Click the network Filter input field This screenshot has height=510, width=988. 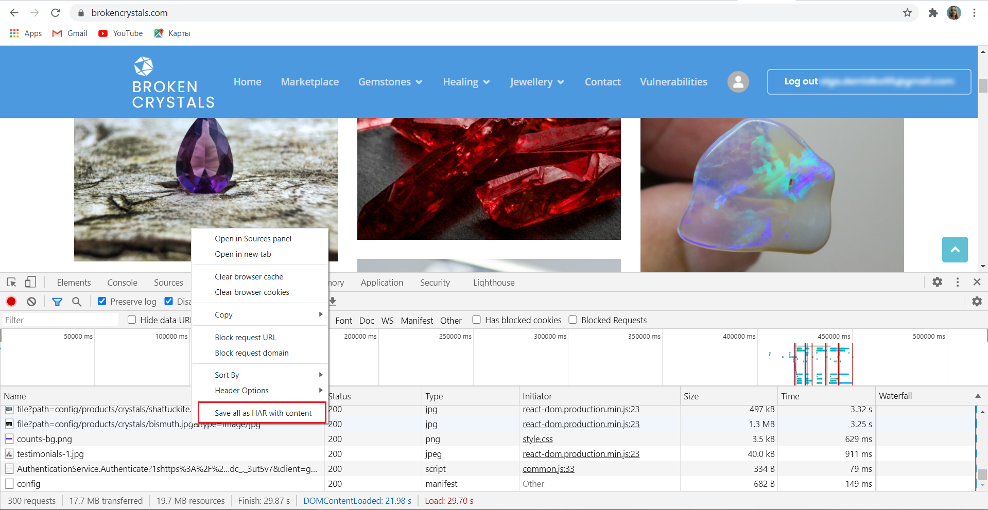point(60,320)
